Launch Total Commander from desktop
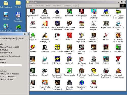This screenshot has width=127, height=95. (18, 15)
